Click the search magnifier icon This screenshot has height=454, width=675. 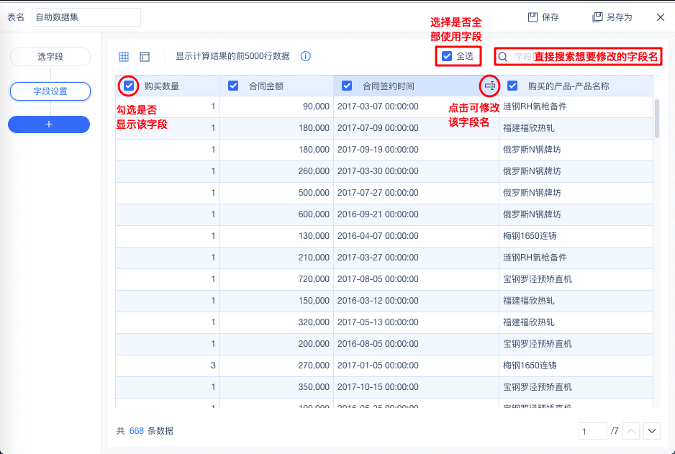[x=503, y=57]
